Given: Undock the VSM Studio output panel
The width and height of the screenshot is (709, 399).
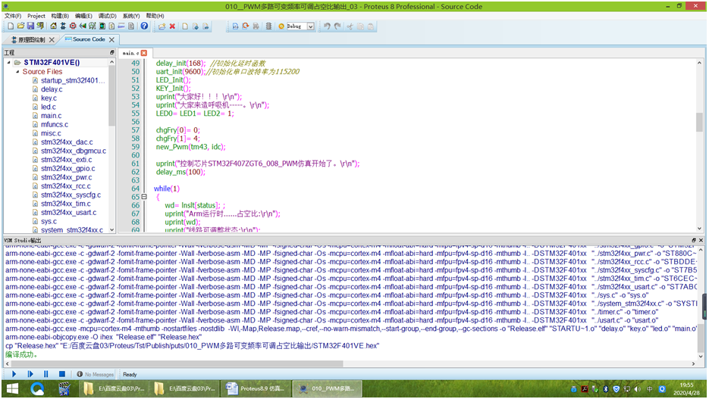Looking at the screenshot, I should (694, 240).
